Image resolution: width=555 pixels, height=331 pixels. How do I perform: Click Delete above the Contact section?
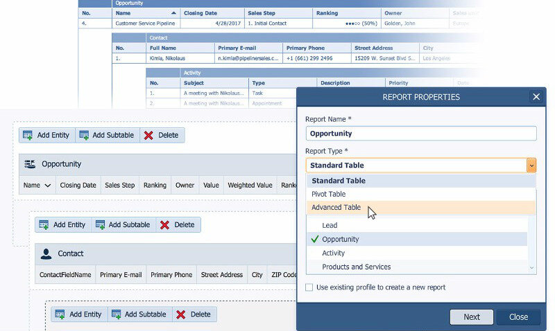click(x=177, y=224)
